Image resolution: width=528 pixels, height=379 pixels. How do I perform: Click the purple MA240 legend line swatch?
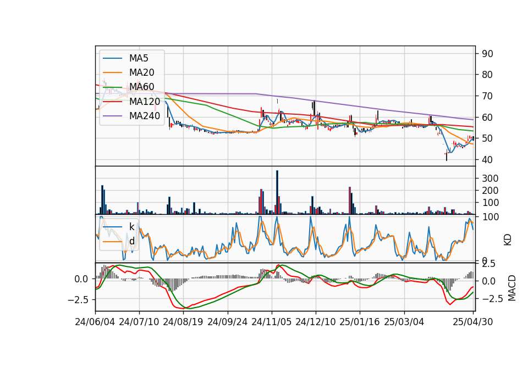(112, 116)
